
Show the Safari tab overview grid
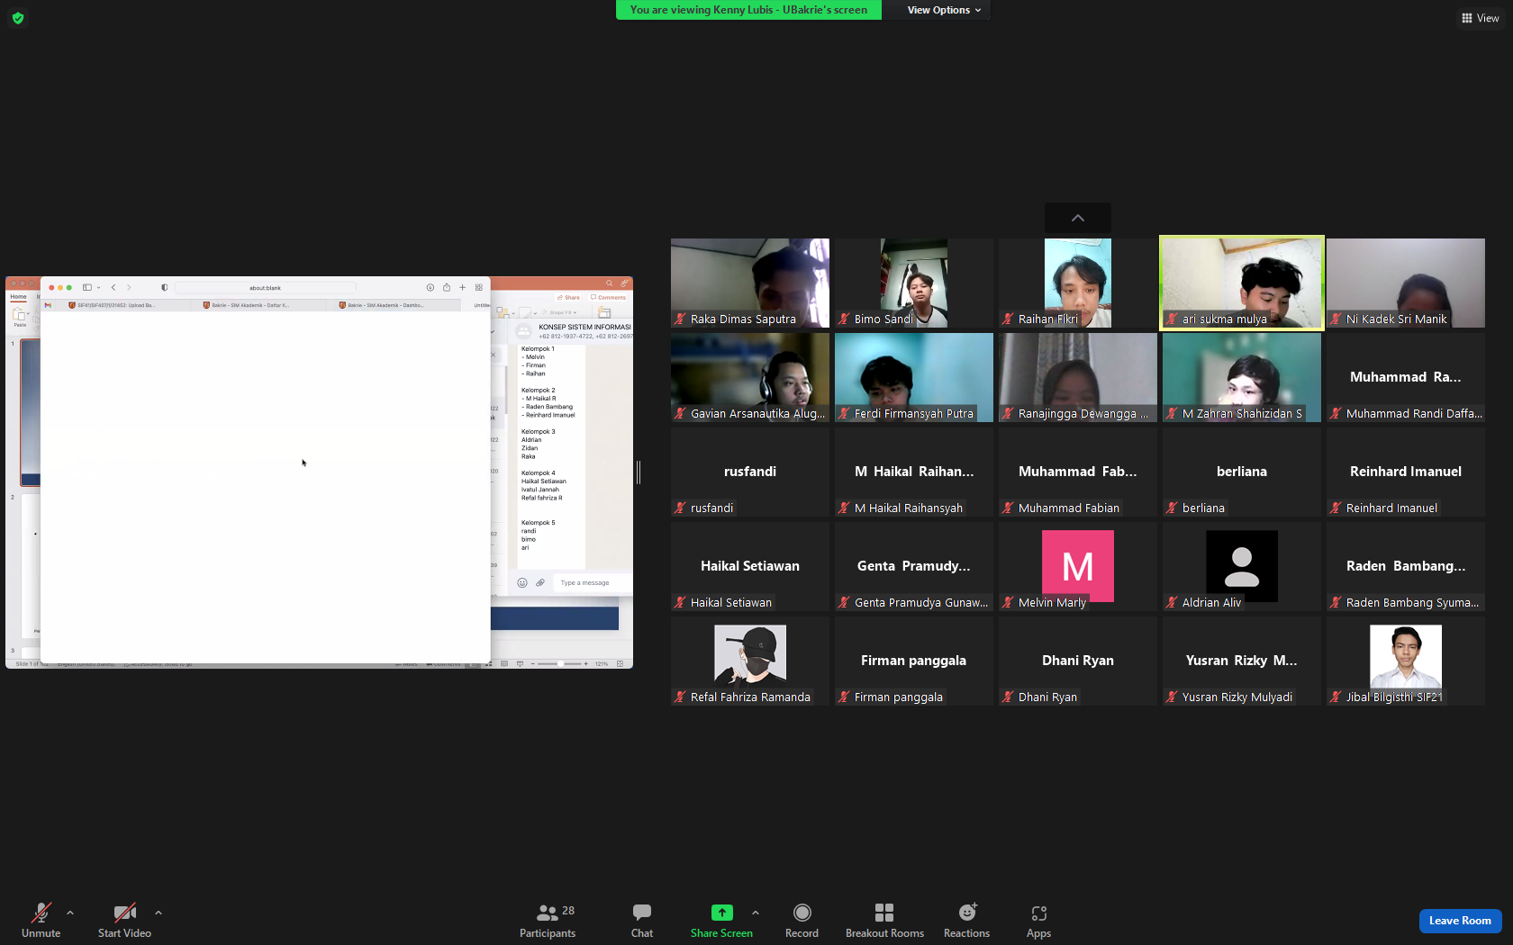tap(478, 288)
